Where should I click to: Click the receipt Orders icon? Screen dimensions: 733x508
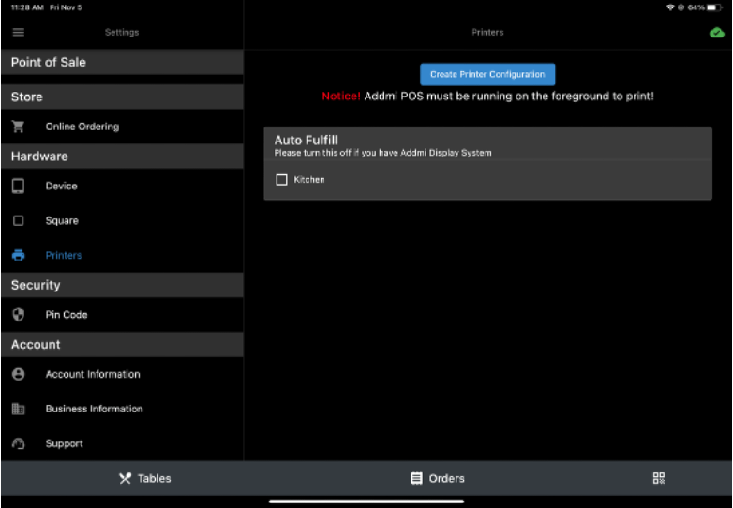coord(416,478)
